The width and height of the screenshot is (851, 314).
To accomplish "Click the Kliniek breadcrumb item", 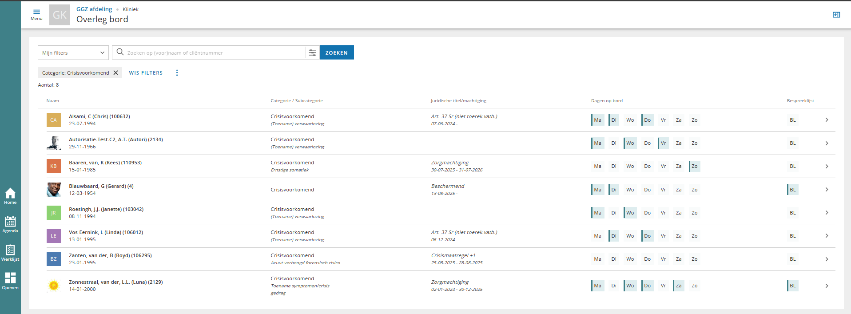I will click(x=131, y=9).
